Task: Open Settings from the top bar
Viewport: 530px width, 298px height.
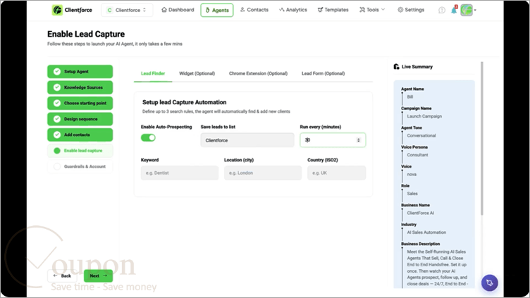Action: (x=411, y=10)
